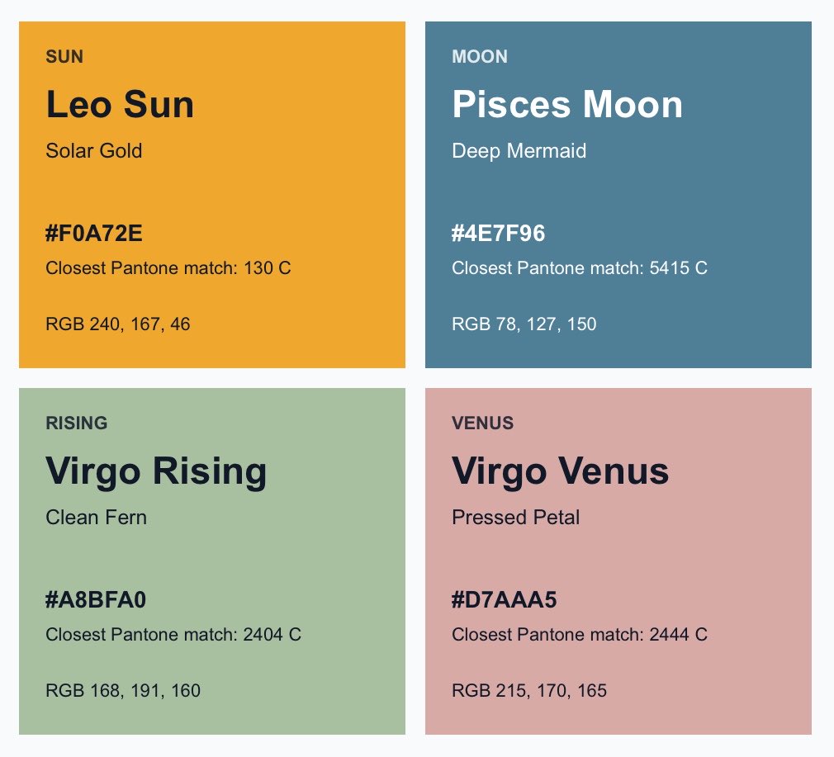This screenshot has width=834, height=757.
Task: Click Pantone match 2444 C text
Action: 580,634
